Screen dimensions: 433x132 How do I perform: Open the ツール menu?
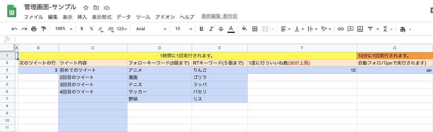(x=143, y=17)
